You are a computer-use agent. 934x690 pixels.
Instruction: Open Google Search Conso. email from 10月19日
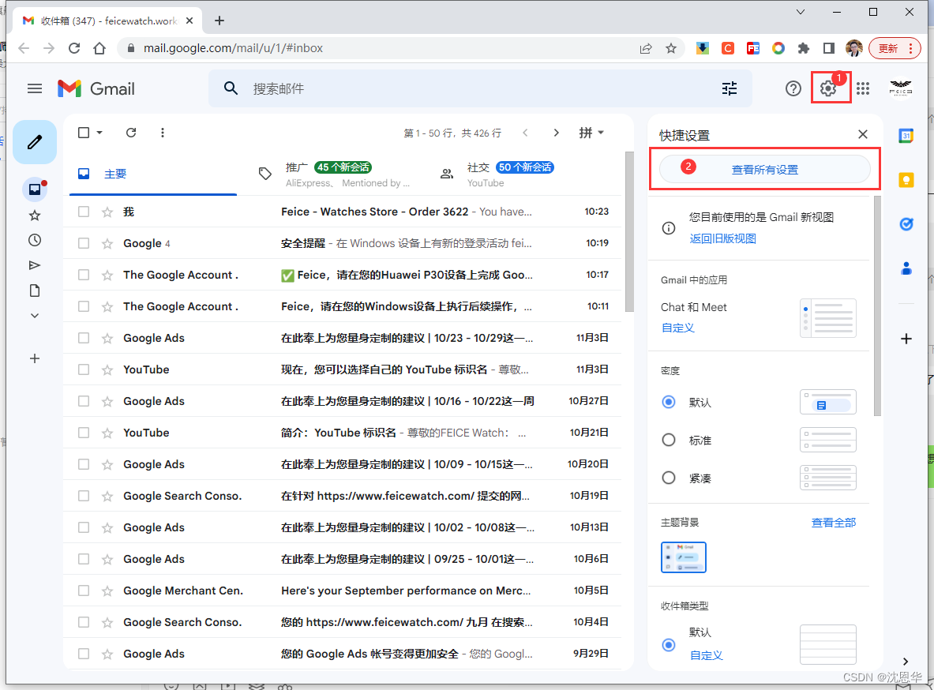pyautogui.click(x=342, y=496)
